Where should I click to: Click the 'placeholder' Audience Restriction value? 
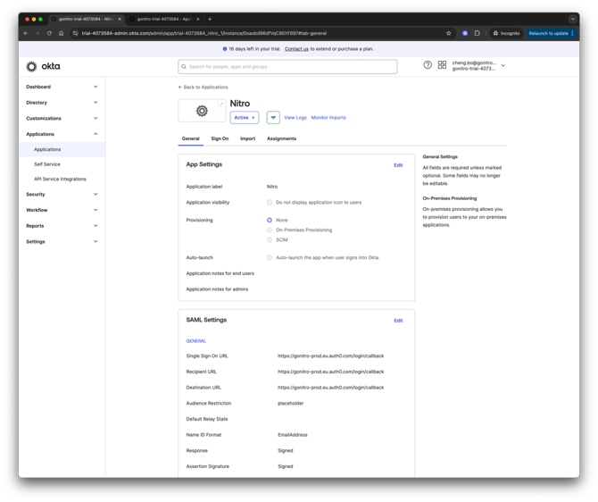291,403
